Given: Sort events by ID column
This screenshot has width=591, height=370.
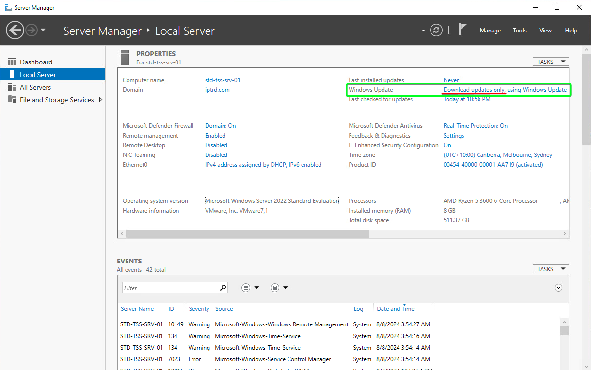Looking at the screenshot, I should tap(171, 309).
